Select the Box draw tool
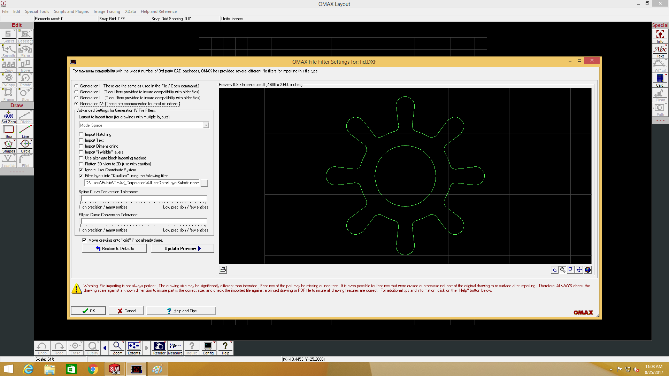 click(x=8, y=131)
